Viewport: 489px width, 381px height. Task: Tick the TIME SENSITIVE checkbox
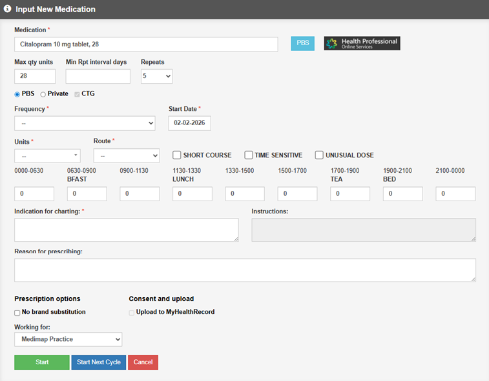(249, 155)
